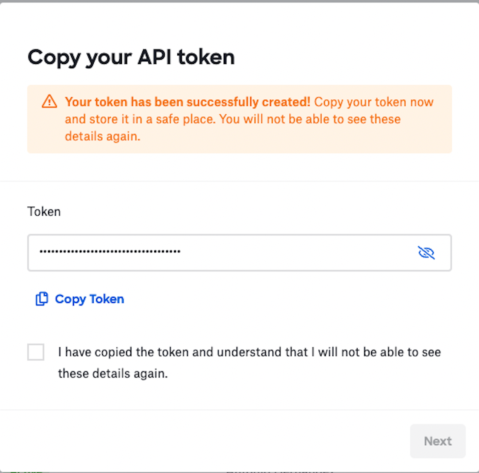Viewport: 479px width, 473px height.
Task: Check the token copied confirmation checkbox
Action: (x=36, y=352)
